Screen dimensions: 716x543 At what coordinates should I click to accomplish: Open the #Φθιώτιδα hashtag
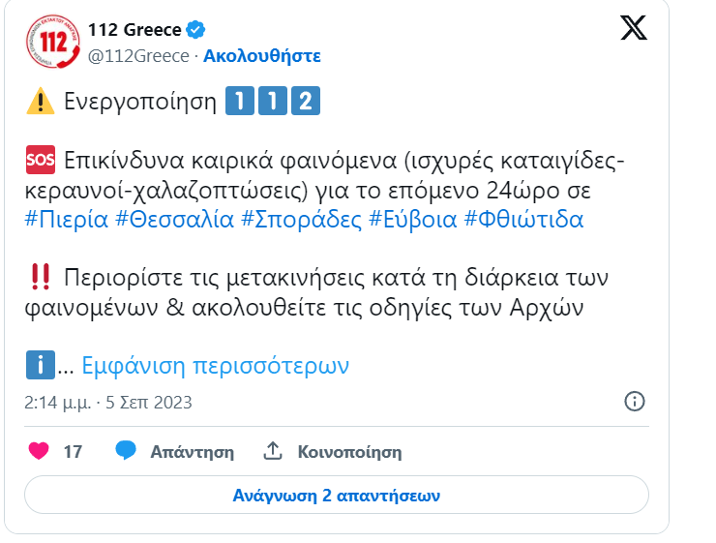coord(523,219)
